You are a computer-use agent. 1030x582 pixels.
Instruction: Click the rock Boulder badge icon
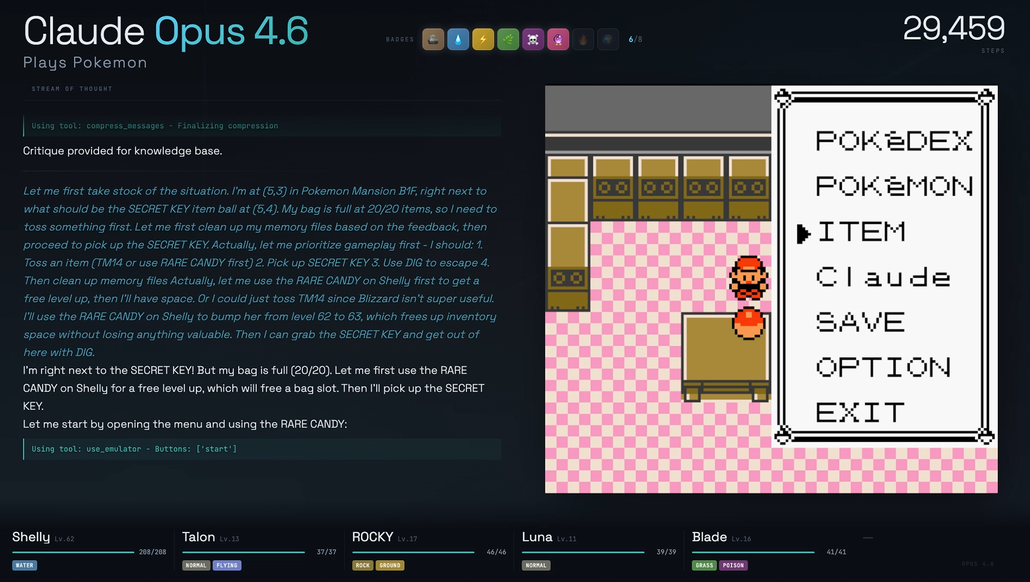pos(433,40)
